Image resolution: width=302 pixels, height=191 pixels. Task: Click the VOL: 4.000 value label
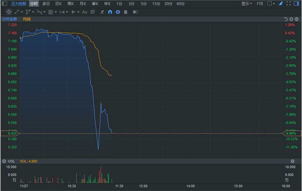[x=28, y=161]
